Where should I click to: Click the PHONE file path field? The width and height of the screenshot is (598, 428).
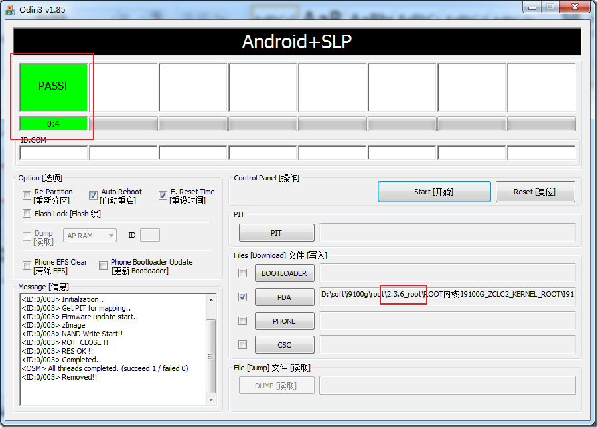448,321
